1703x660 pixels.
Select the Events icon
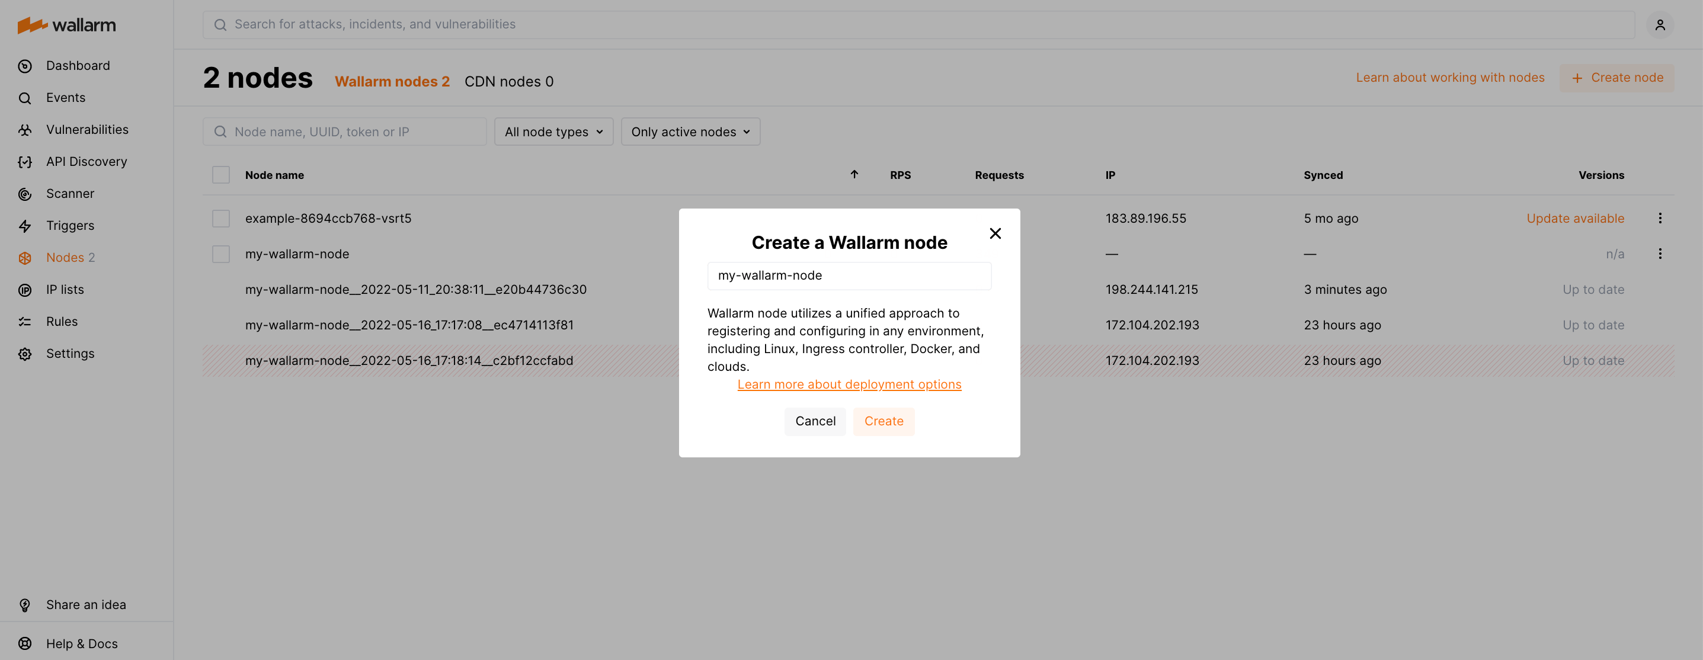point(24,97)
